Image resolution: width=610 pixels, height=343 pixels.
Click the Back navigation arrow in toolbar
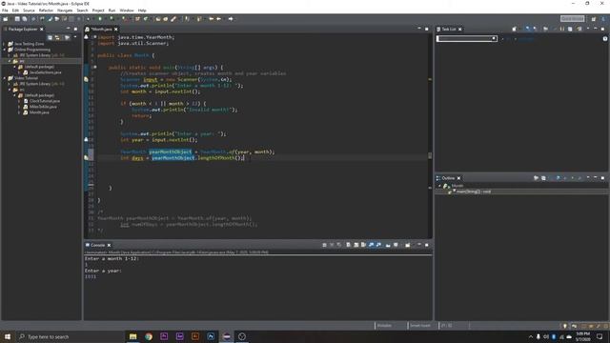[219, 19]
